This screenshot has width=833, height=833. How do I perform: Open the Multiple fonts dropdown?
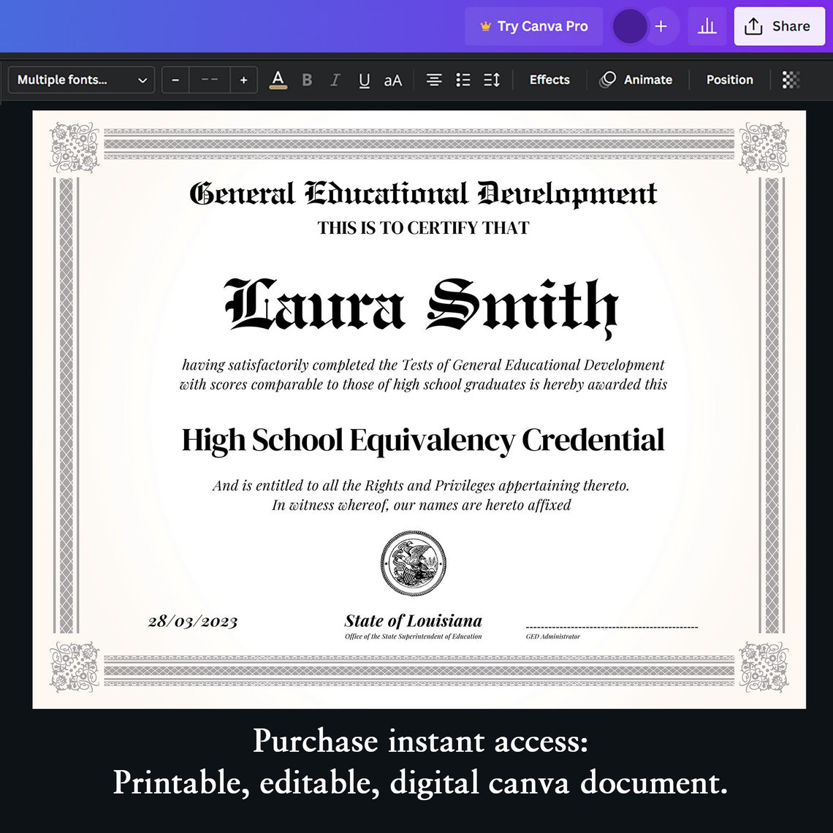[x=69, y=80]
